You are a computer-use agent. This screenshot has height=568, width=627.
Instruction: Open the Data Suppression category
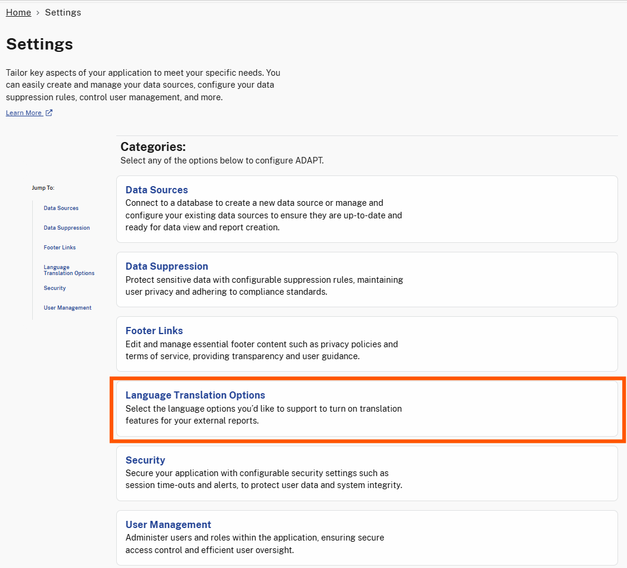(166, 266)
